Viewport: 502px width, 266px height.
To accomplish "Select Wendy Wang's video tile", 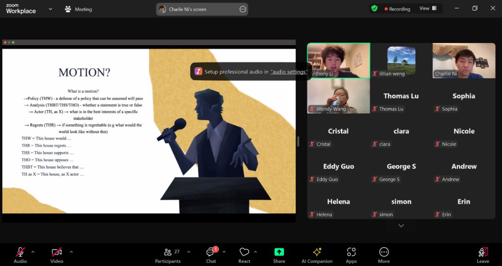I will (338, 96).
